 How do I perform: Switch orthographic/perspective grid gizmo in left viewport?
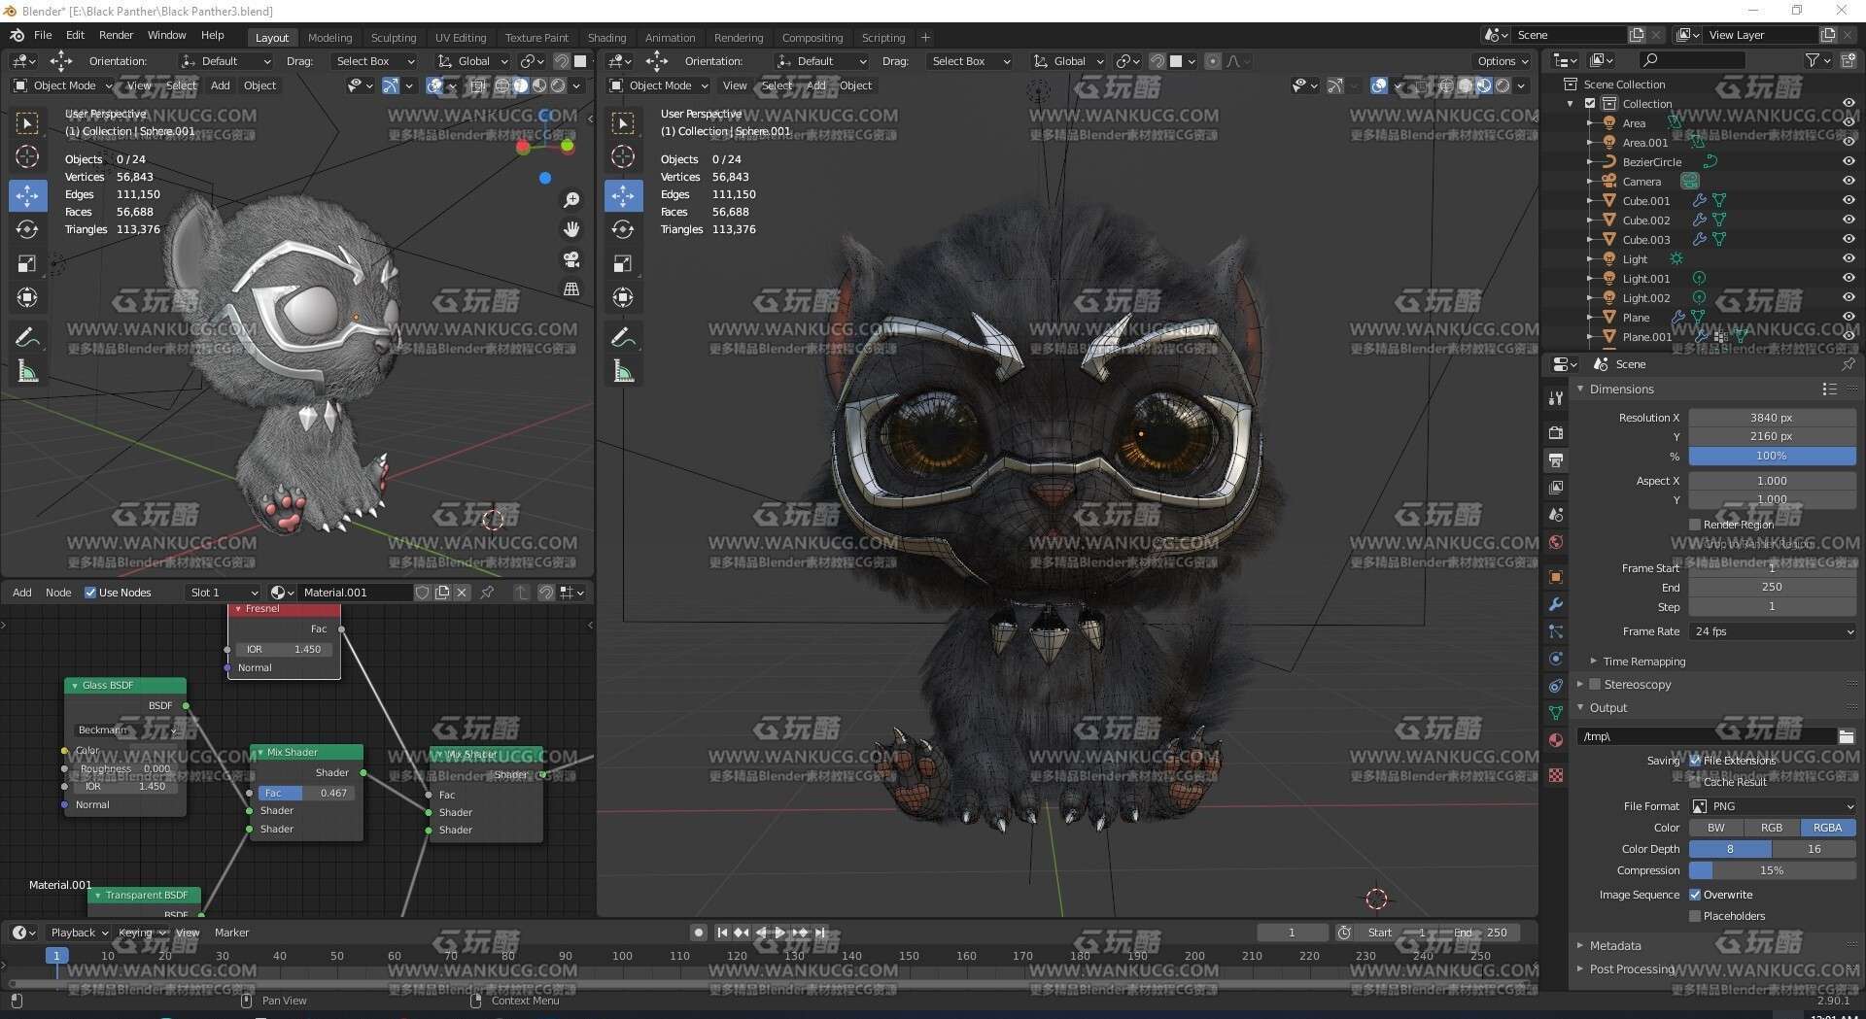pyautogui.click(x=571, y=289)
